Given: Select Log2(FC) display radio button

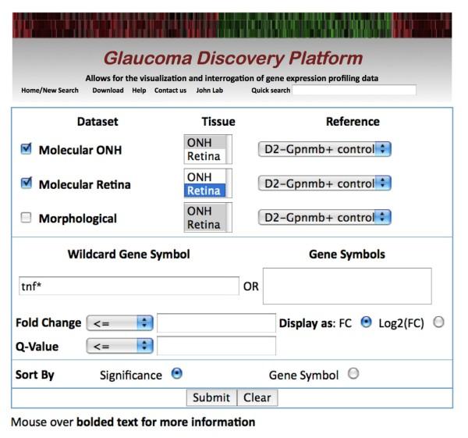Looking at the screenshot, I should pos(438,322).
